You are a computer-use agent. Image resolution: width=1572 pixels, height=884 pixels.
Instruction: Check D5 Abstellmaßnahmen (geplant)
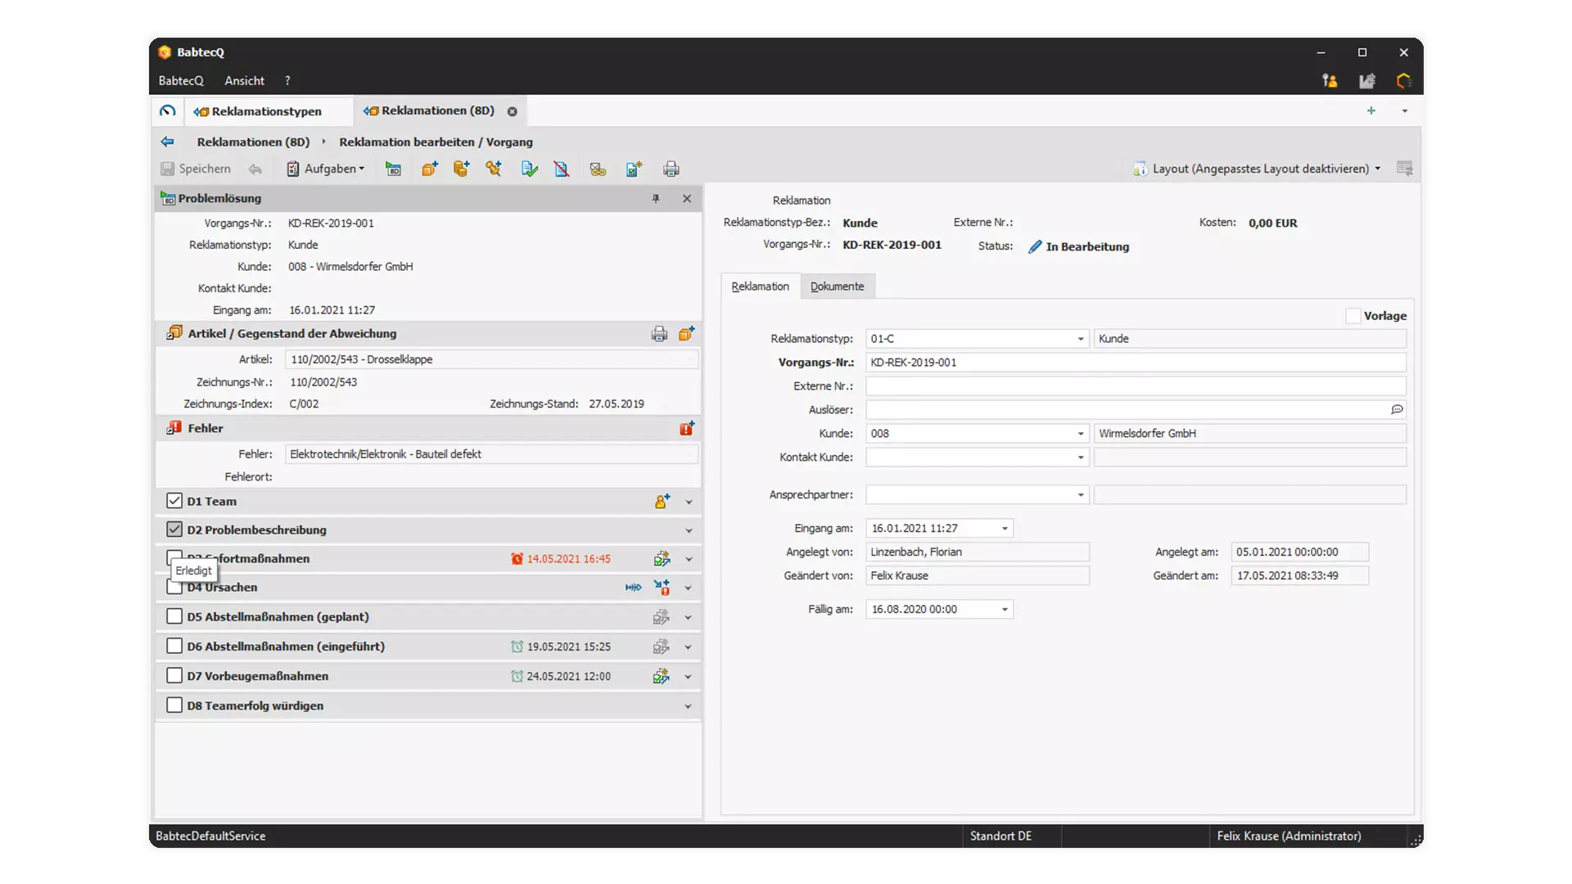[174, 616]
